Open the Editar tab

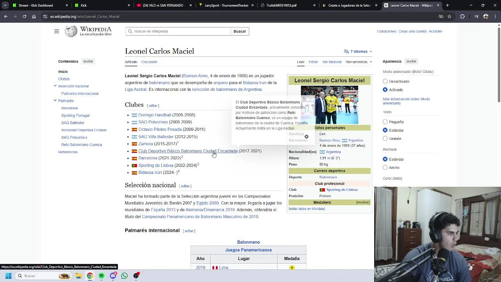[313, 62]
